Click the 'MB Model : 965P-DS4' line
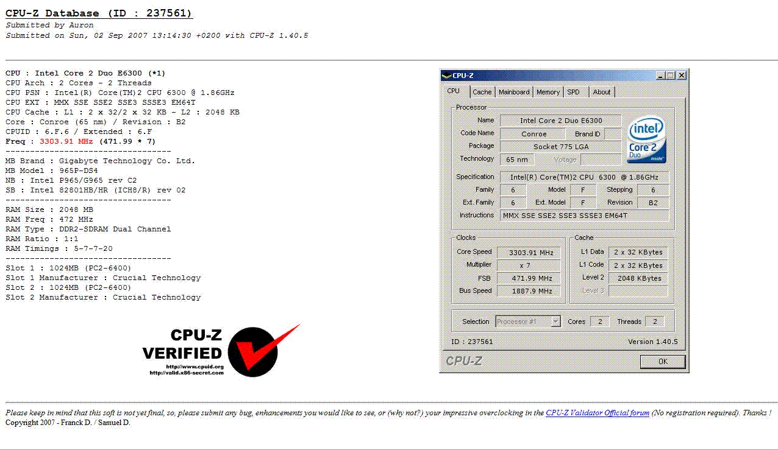Screen dimensions: 778x450 coord(52,171)
